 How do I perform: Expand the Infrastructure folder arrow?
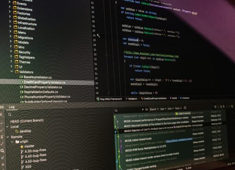click(x=10, y=22)
